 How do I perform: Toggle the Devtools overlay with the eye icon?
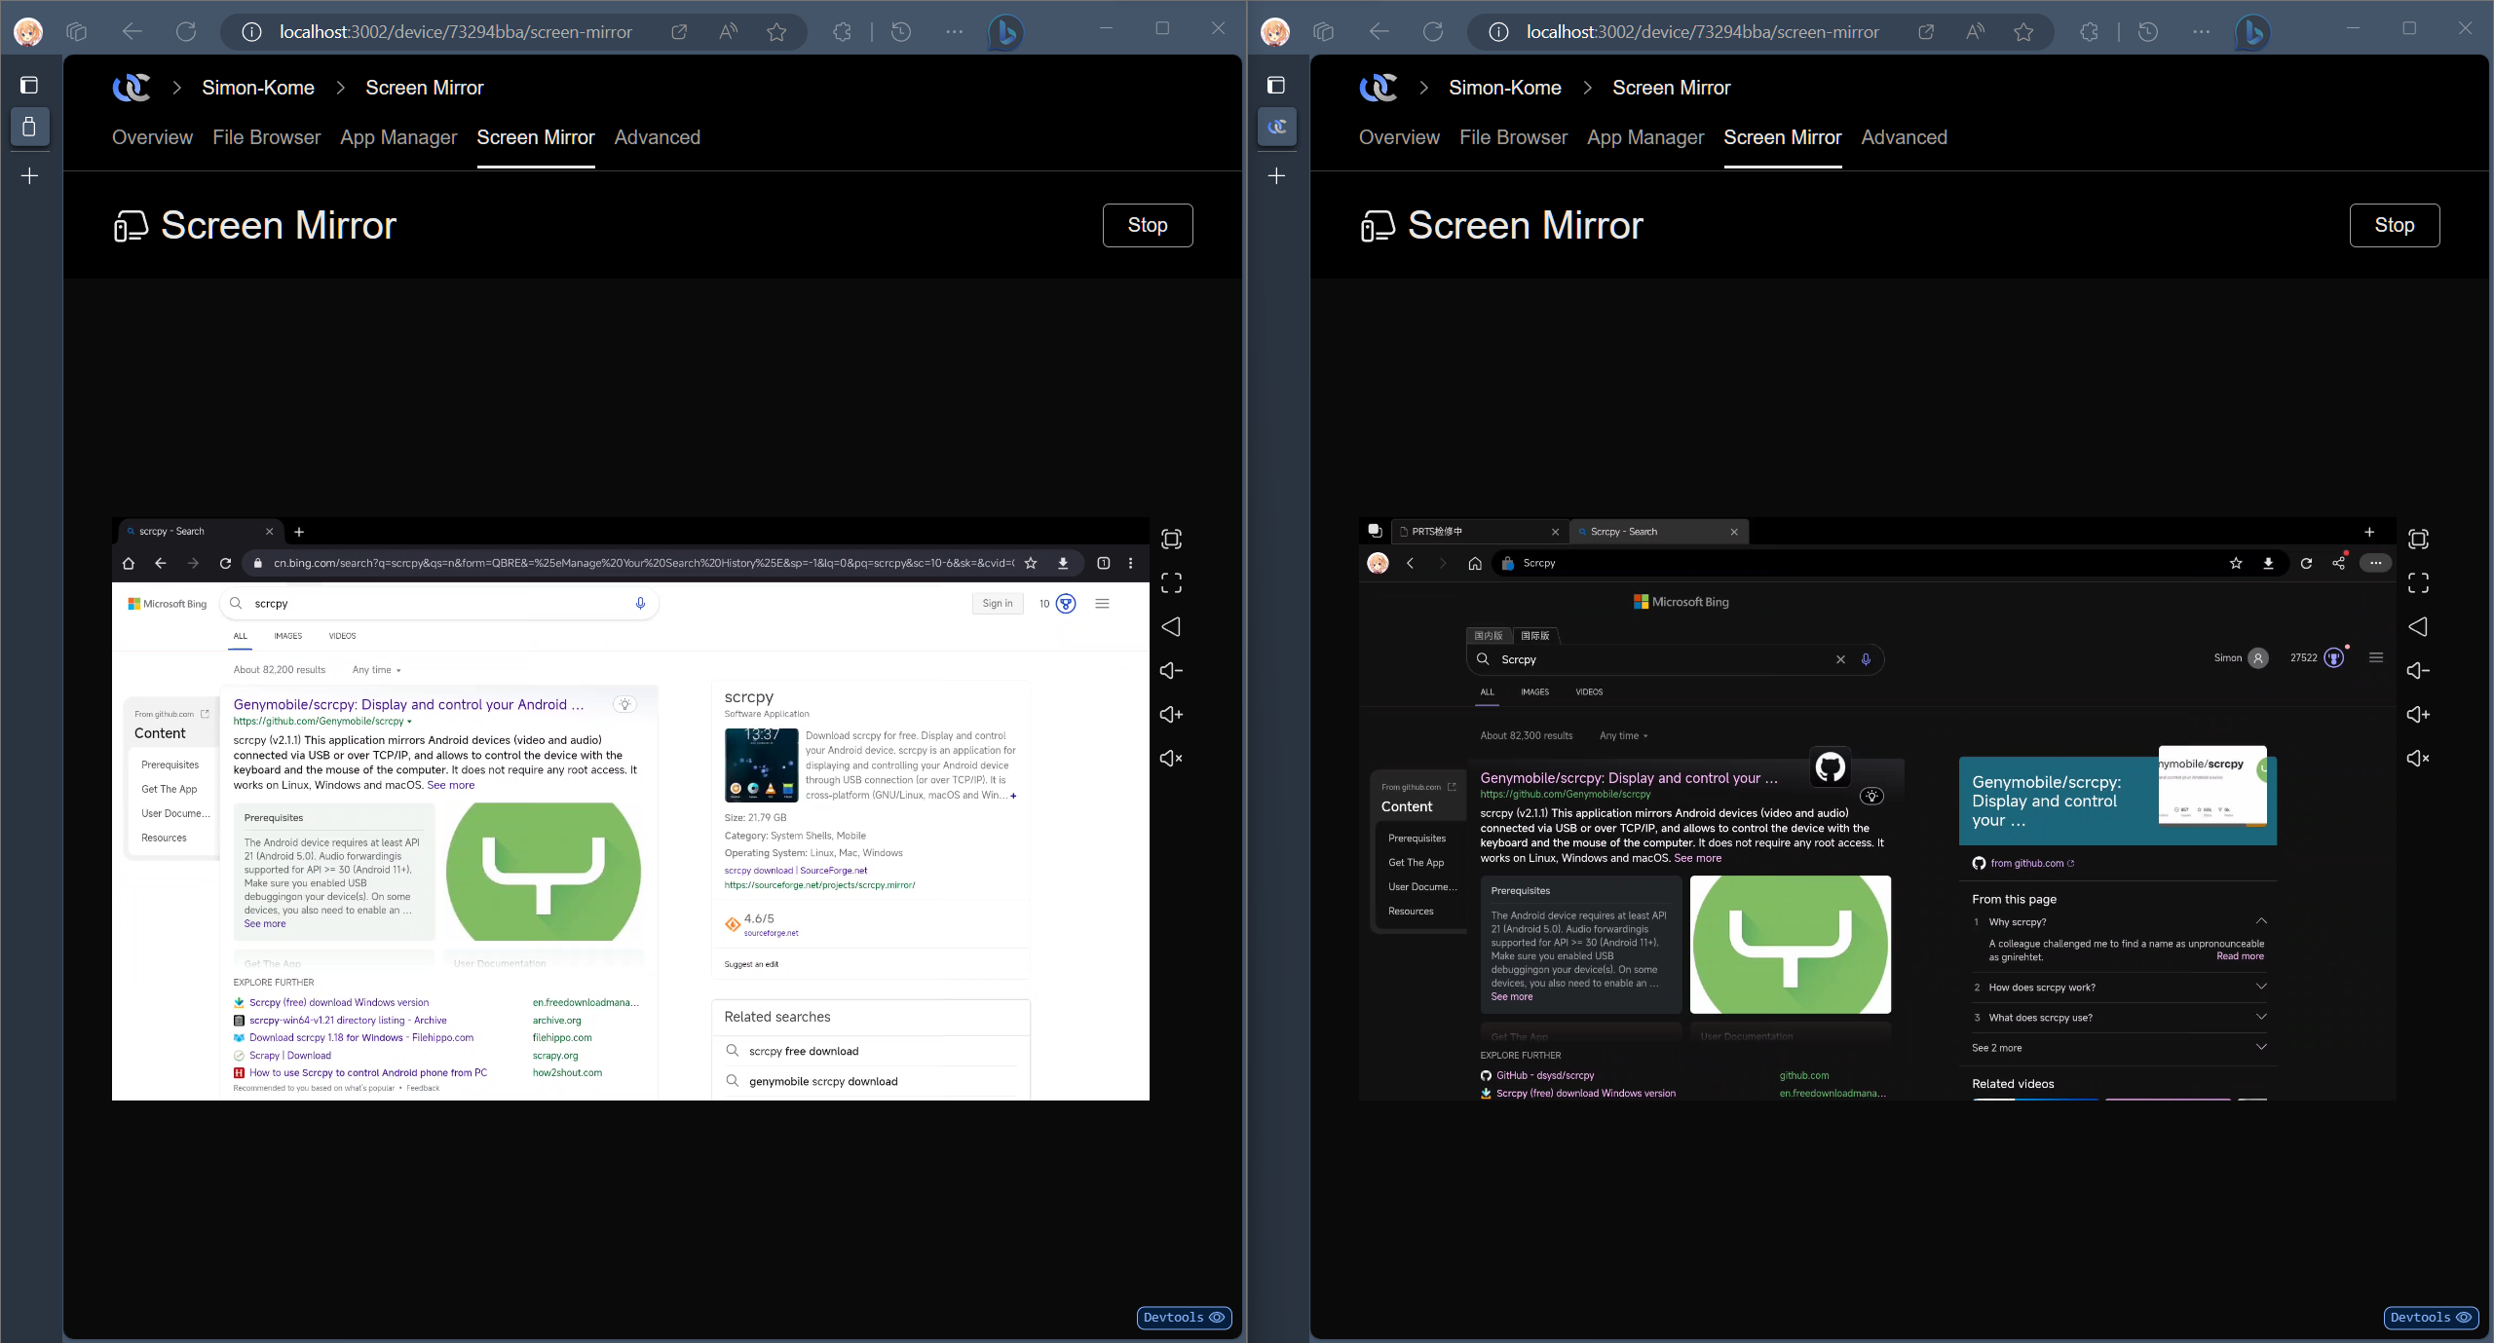1218,1318
